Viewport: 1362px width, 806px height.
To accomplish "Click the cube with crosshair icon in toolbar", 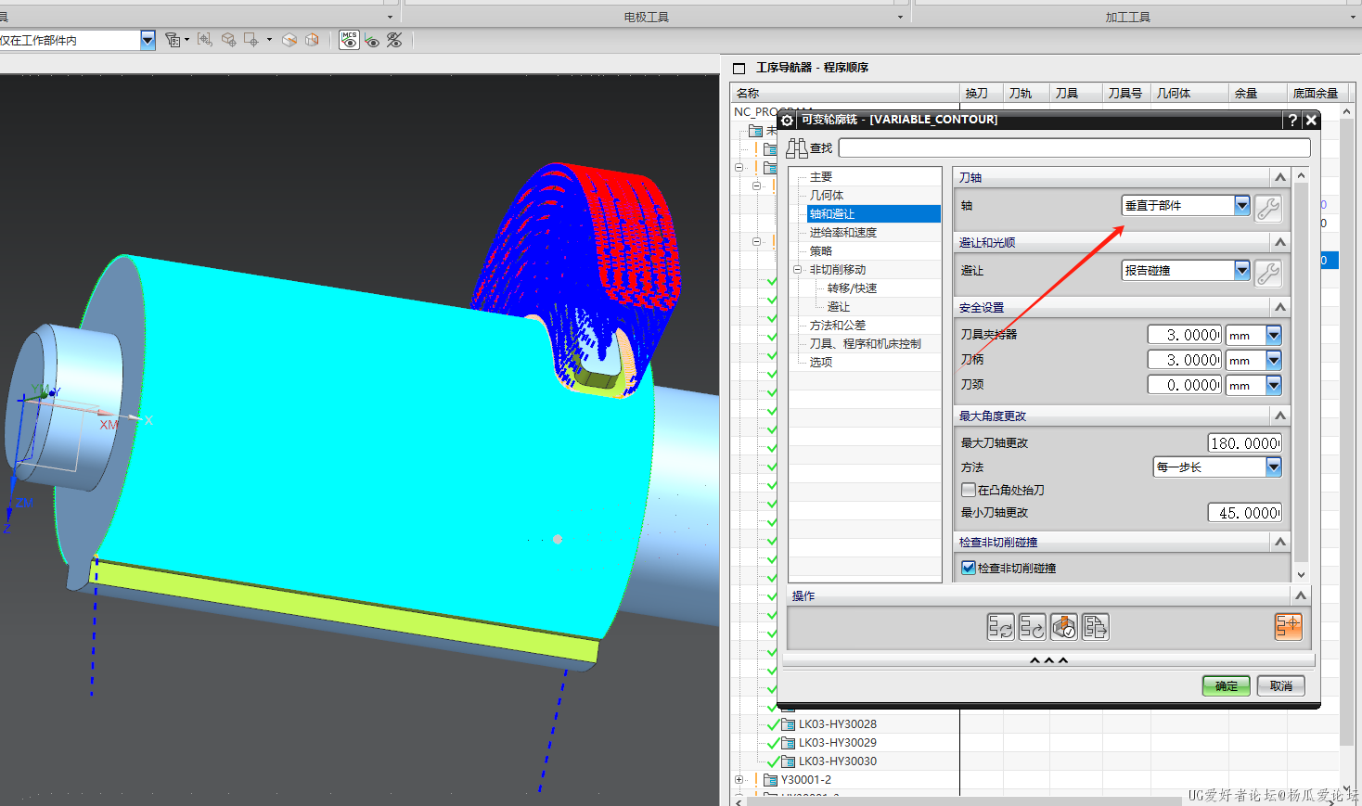I will [x=228, y=40].
